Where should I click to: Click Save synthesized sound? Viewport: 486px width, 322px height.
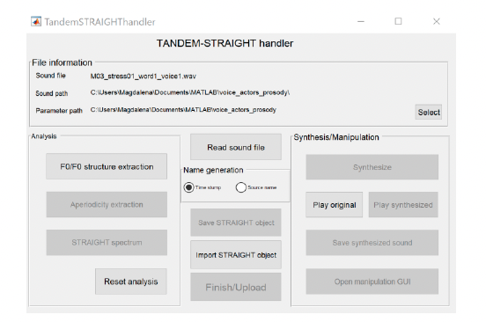click(x=372, y=243)
